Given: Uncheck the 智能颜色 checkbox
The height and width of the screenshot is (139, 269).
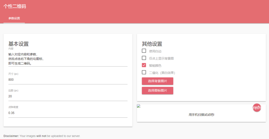Looking at the screenshot, I should (144, 65).
